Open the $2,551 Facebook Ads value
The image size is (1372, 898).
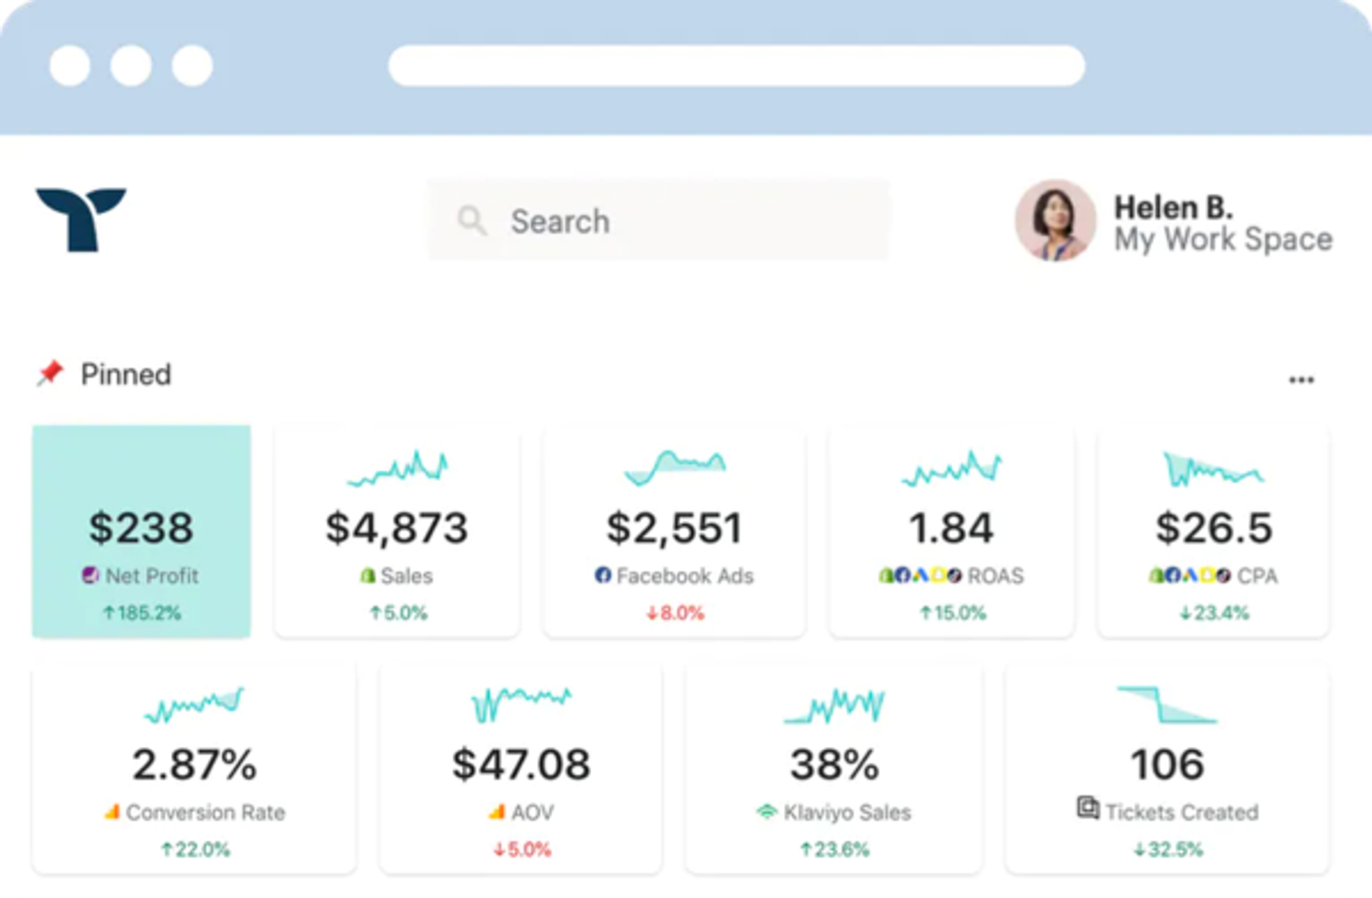pos(674,528)
